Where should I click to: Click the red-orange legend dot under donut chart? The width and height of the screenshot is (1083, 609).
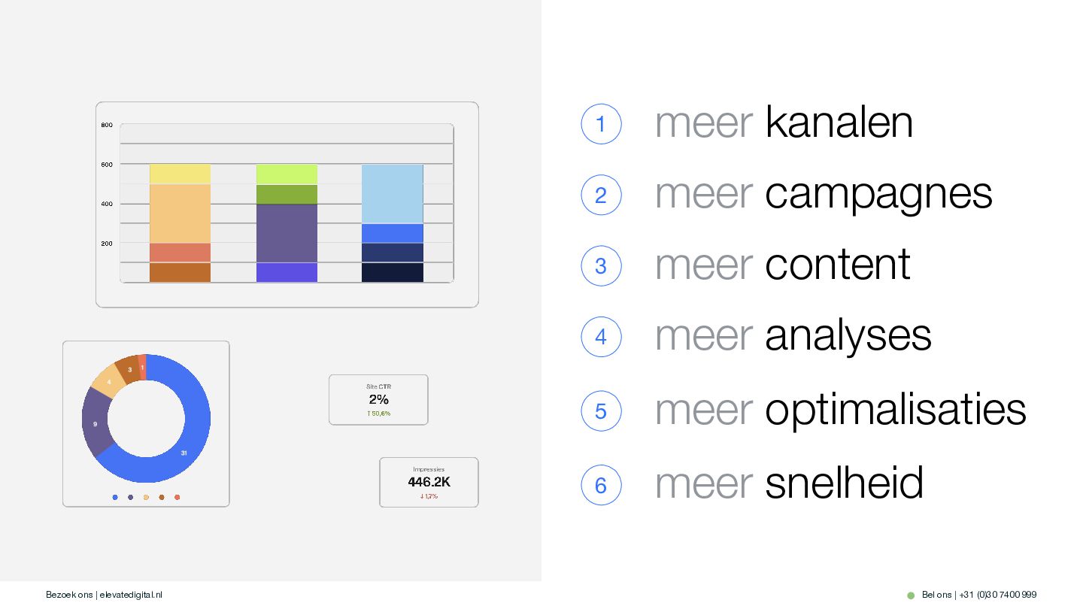coord(177,497)
